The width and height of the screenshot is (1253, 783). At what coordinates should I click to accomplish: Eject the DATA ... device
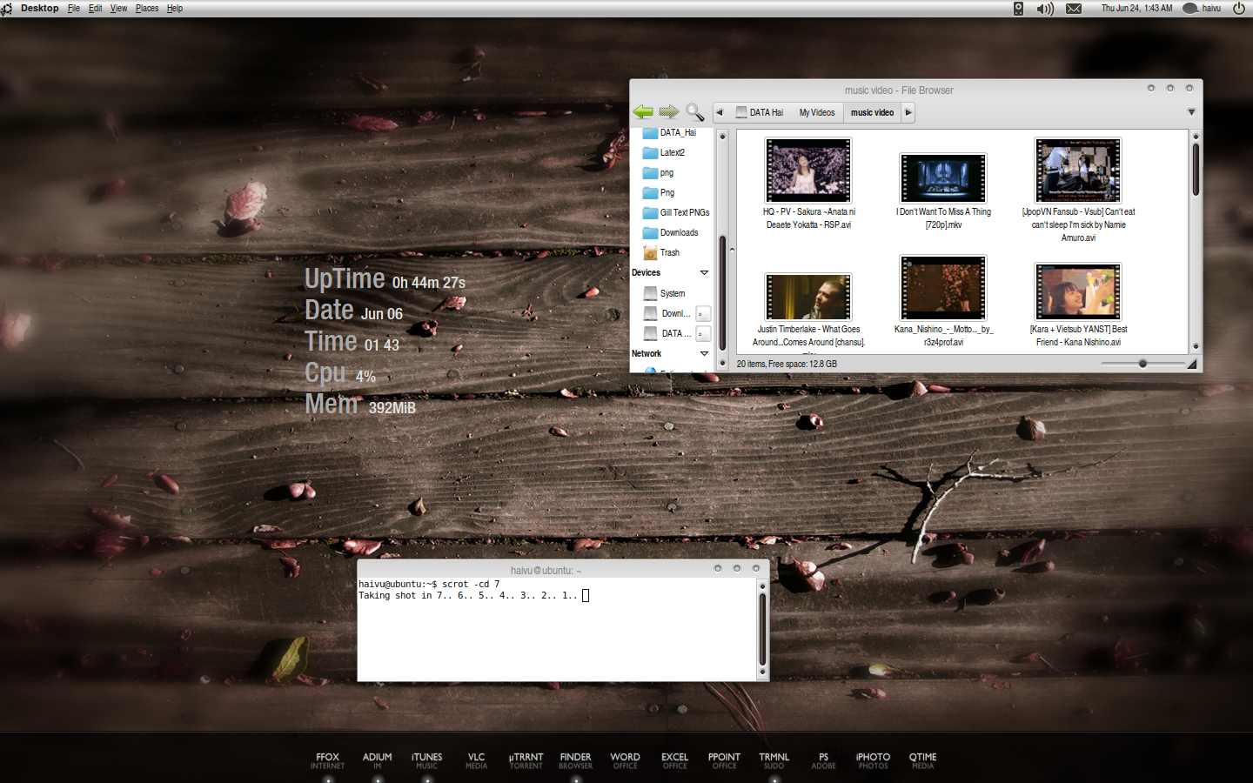(x=703, y=333)
